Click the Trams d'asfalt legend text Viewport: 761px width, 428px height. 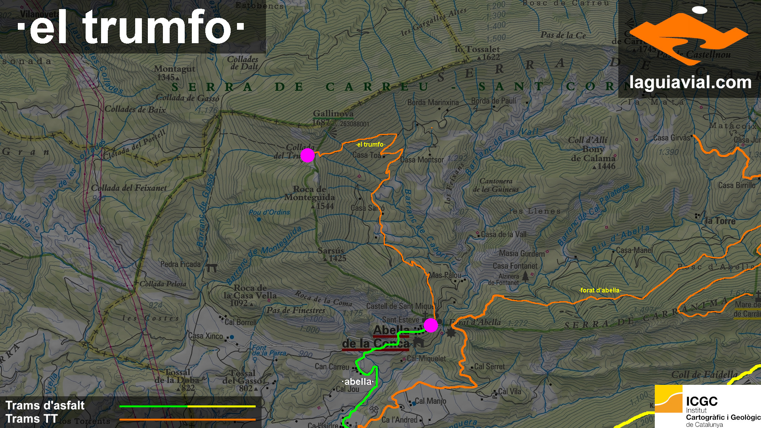[45, 405]
